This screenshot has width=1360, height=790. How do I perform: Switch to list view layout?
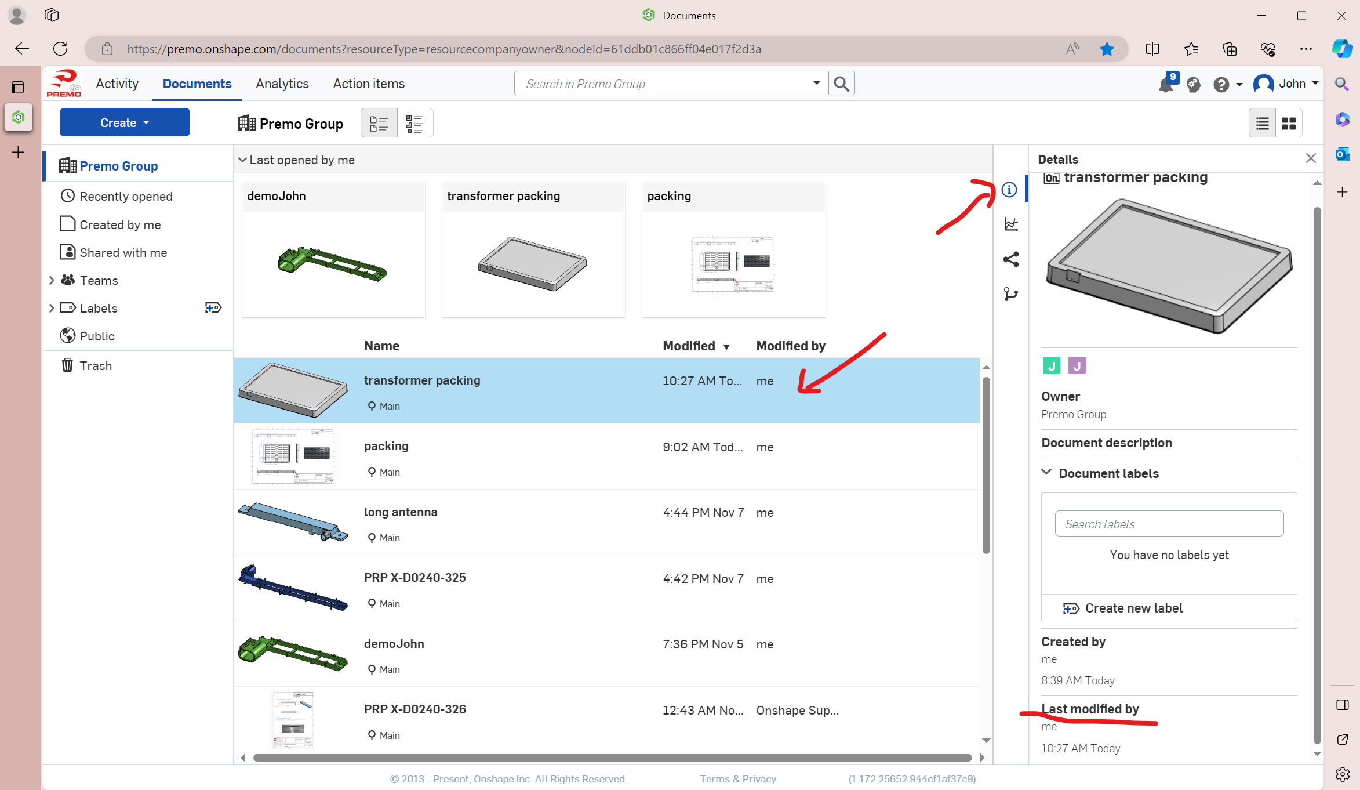(x=1263, y=123)
